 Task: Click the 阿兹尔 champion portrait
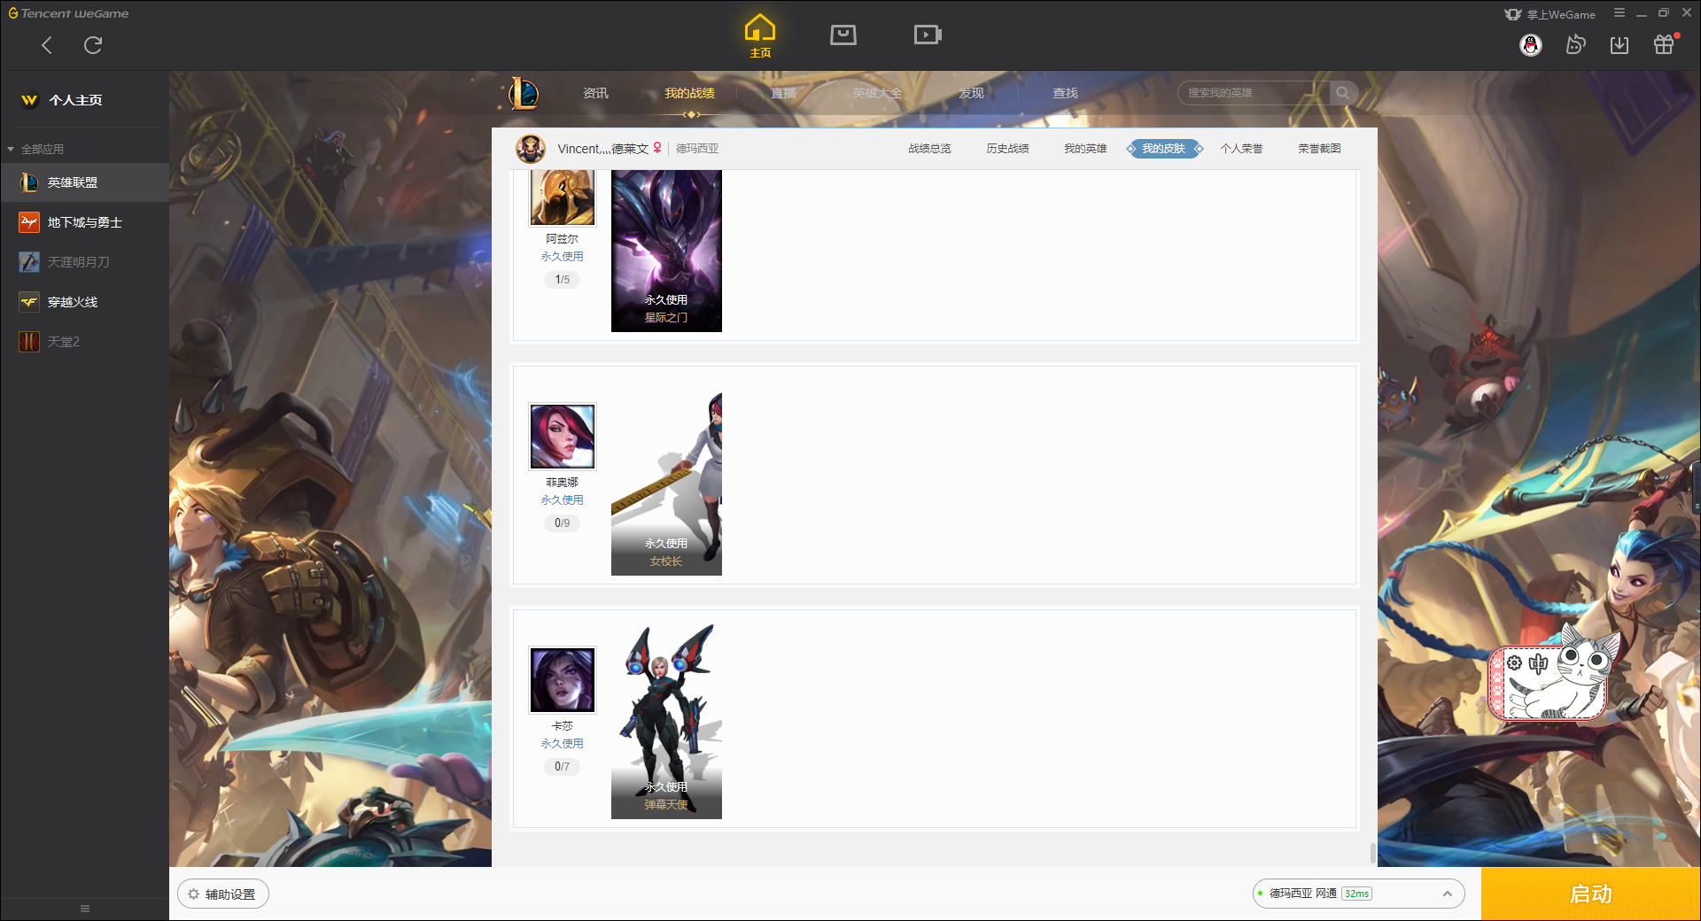tap(563, 197)
